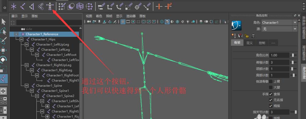Collapse the Character1_LeftFoot node

click(37, 55)
